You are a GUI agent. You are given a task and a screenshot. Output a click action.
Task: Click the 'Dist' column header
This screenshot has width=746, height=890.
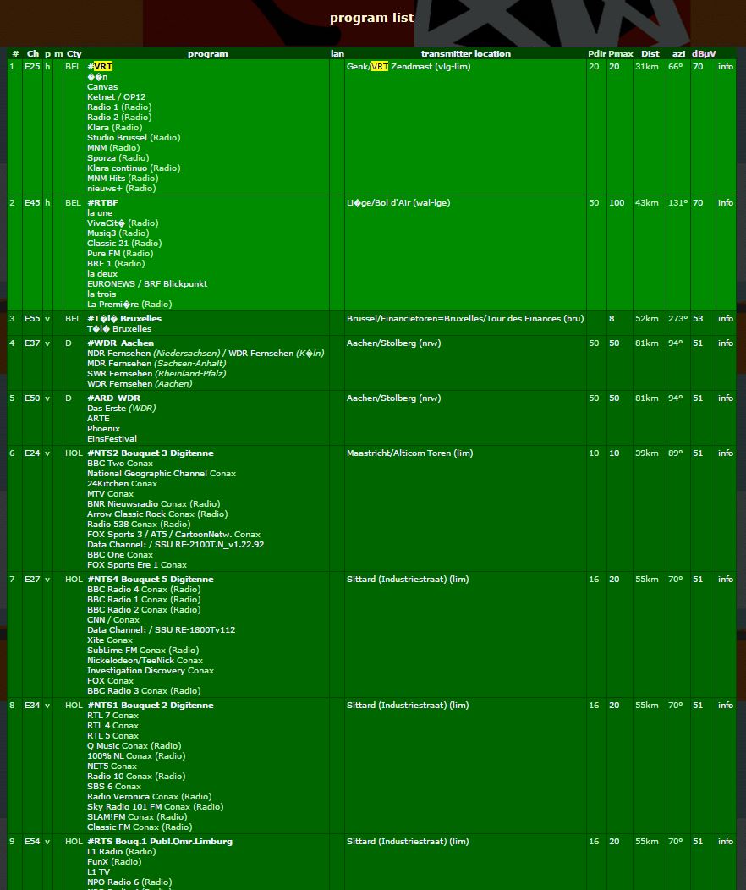[x=650, y=54]
